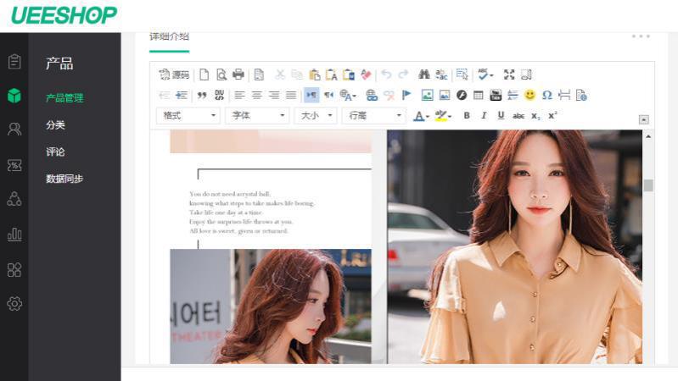Open the settings gear in sidebar

(14, 303)
